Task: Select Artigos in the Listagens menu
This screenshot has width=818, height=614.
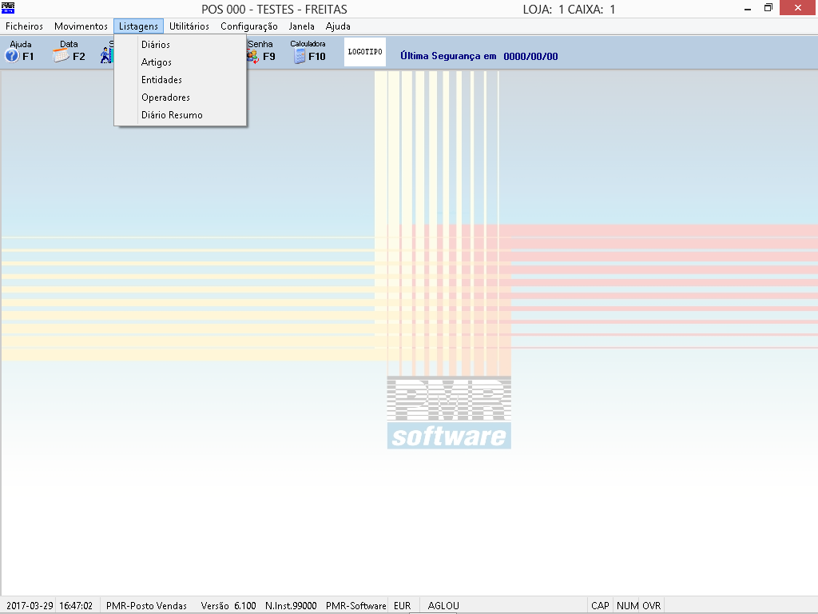Action: click(x=157, y=62)
